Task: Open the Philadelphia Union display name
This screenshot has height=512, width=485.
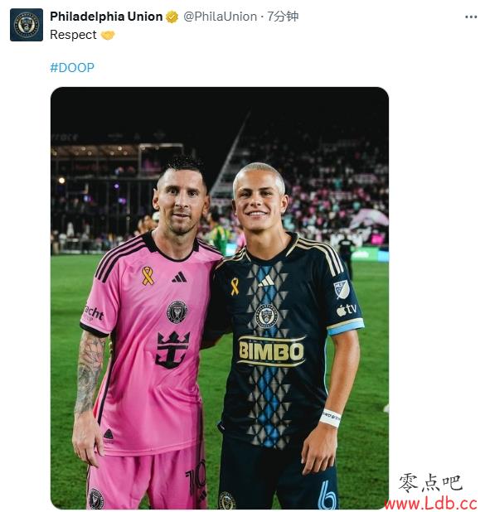Action: (106, 17)
